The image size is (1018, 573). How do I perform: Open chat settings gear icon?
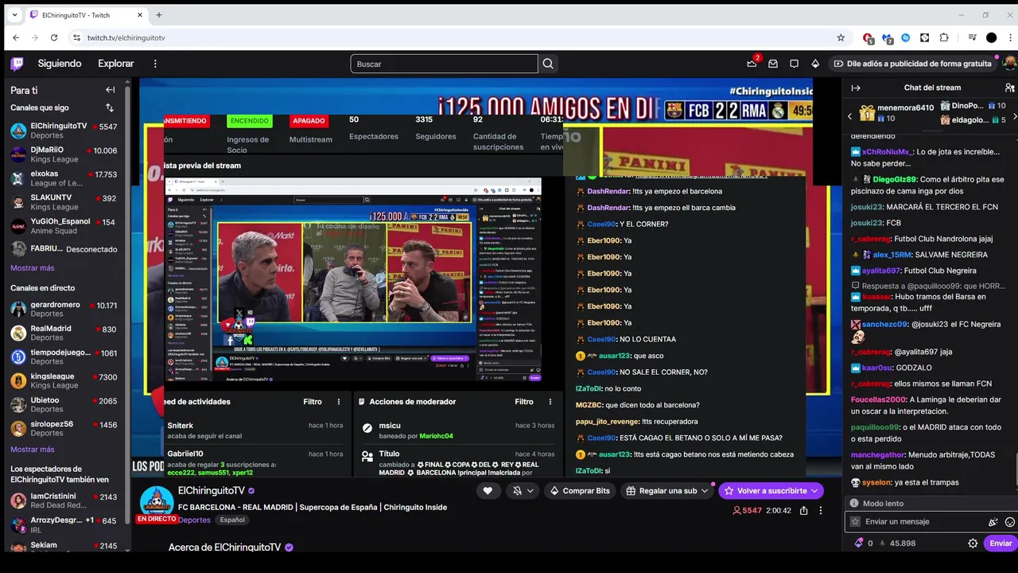[973, 544]
